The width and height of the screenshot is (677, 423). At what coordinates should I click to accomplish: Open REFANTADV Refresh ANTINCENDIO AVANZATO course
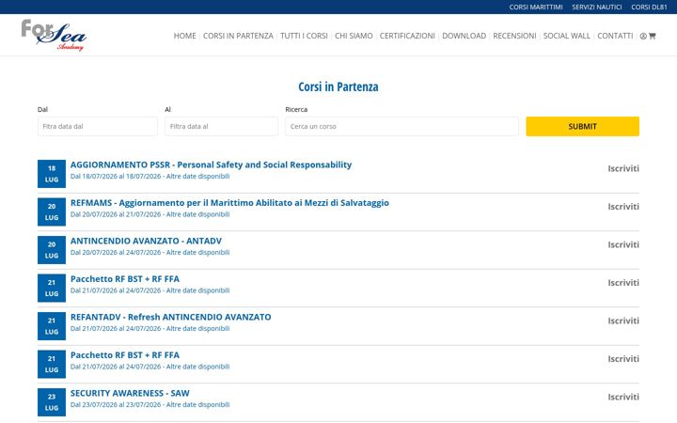point(170,317)
